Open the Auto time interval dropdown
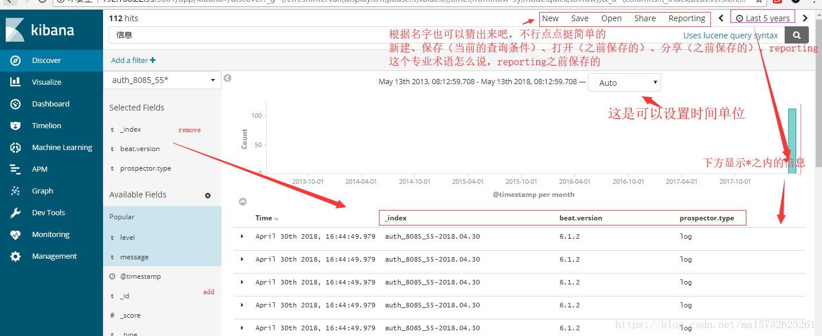This screenshot has width=822, height=336. [x=624, y=82]
